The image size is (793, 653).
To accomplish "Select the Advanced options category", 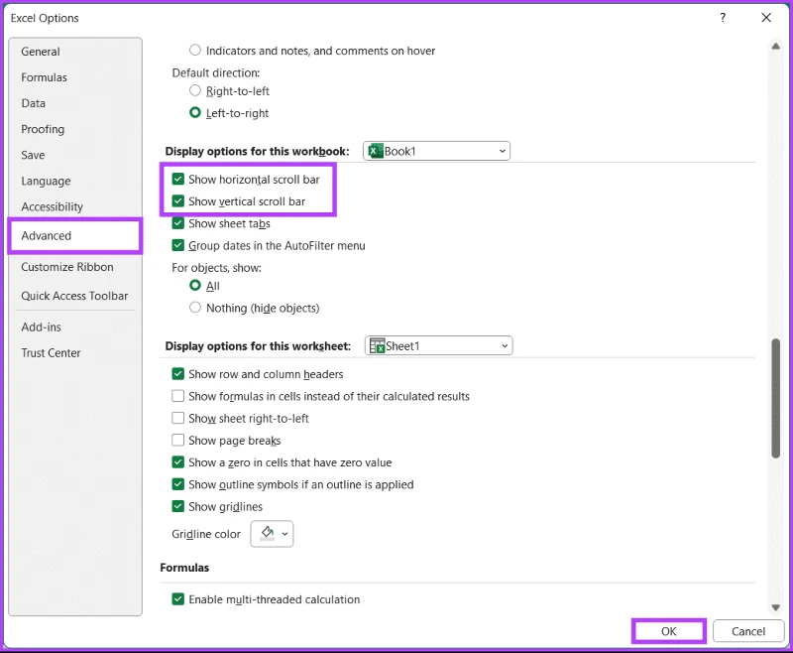I will [x=75, y=236].
